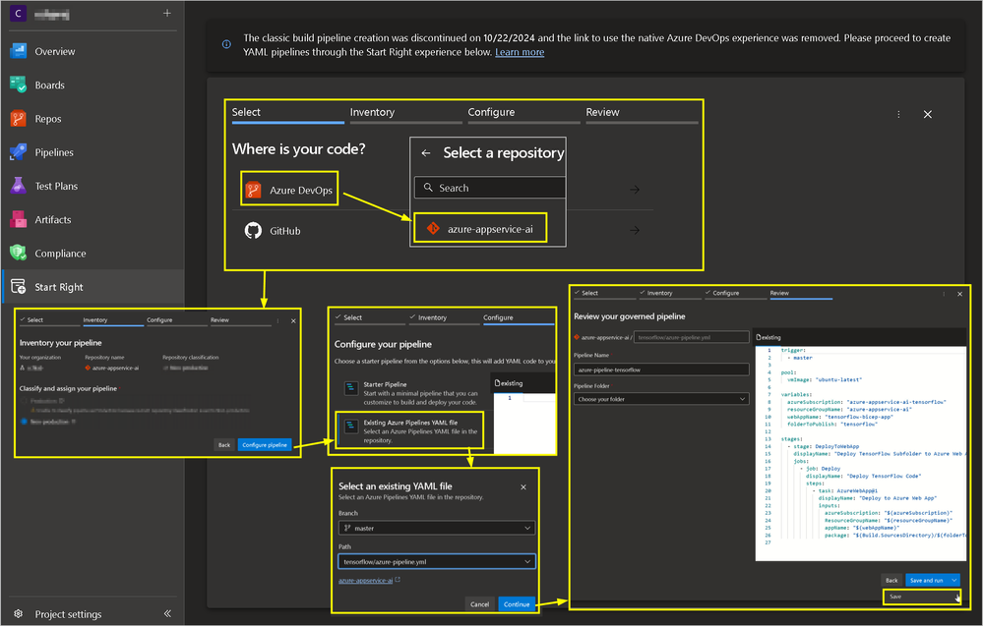
Task: Click the Repos icon in the sidebar
Action: coord(18,118)
